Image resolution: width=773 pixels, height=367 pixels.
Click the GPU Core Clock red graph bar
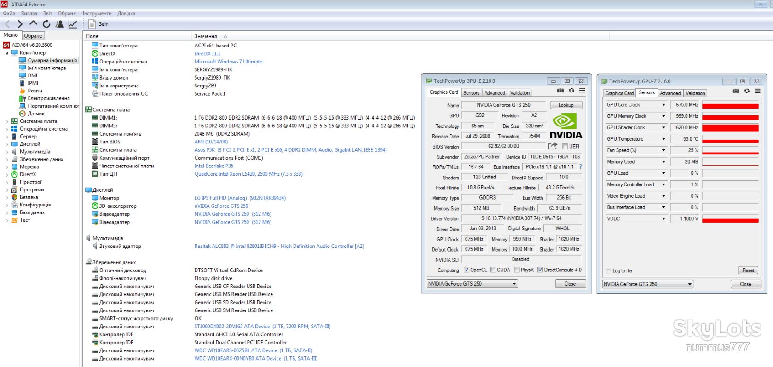click(730, 106)
